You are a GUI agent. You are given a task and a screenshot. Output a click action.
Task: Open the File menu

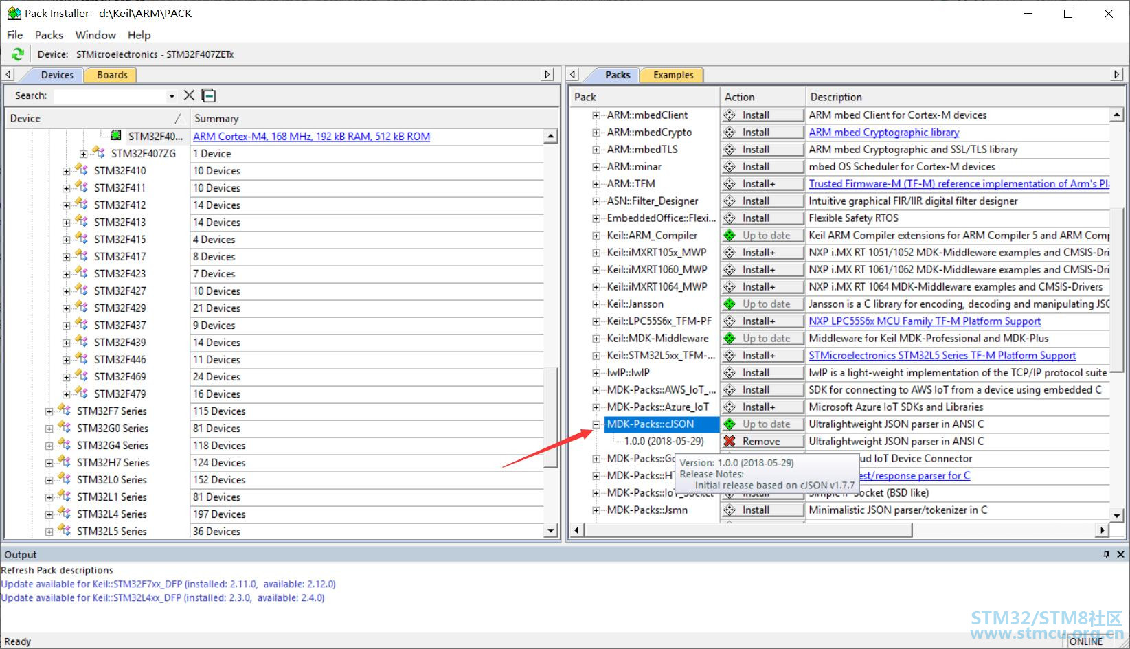(x=14, y=35)
